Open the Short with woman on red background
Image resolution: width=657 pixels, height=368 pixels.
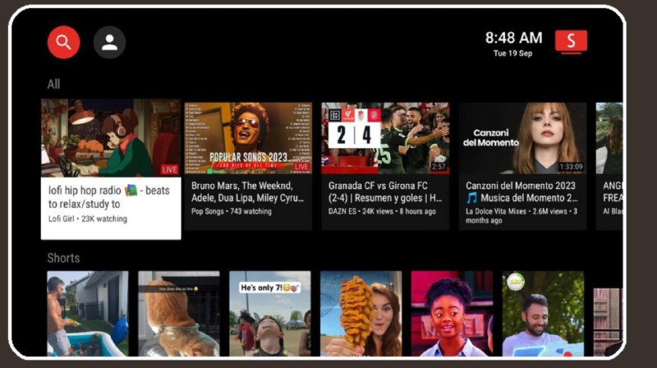pos(453,314)
